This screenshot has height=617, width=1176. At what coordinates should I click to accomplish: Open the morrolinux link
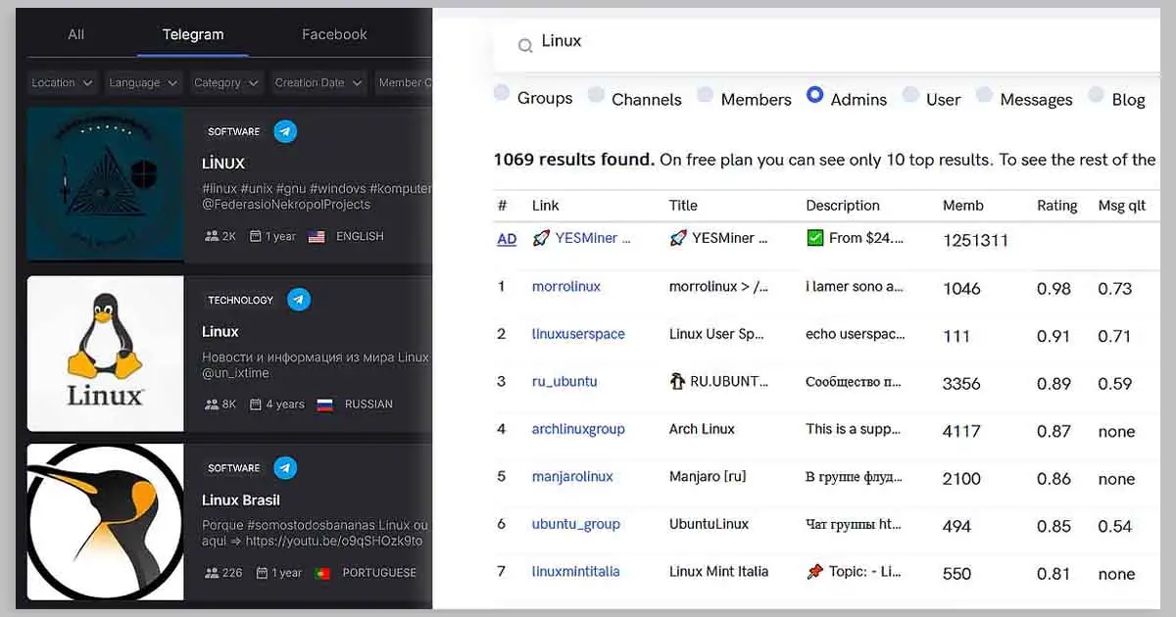click(x=565, y=287)
